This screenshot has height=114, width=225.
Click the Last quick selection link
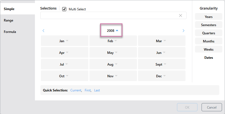tap(97, 90)
